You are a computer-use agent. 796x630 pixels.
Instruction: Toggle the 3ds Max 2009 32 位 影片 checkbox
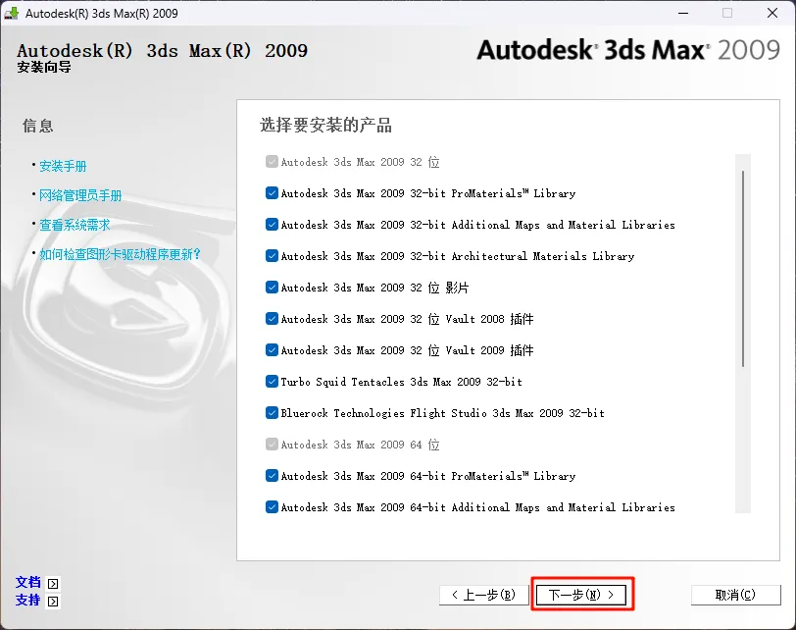(272, 288)
